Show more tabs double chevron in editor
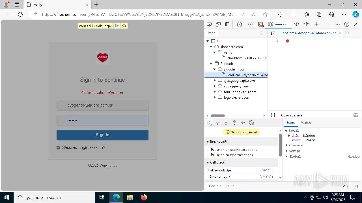 click(x=347, y=33)
